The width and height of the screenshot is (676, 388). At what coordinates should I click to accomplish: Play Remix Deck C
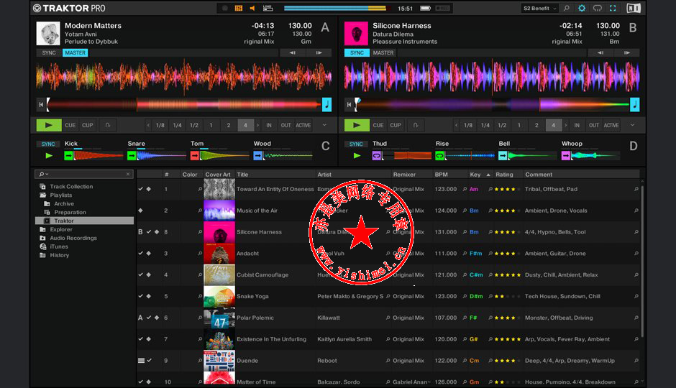pyautogui.click(x=49, y=155)
